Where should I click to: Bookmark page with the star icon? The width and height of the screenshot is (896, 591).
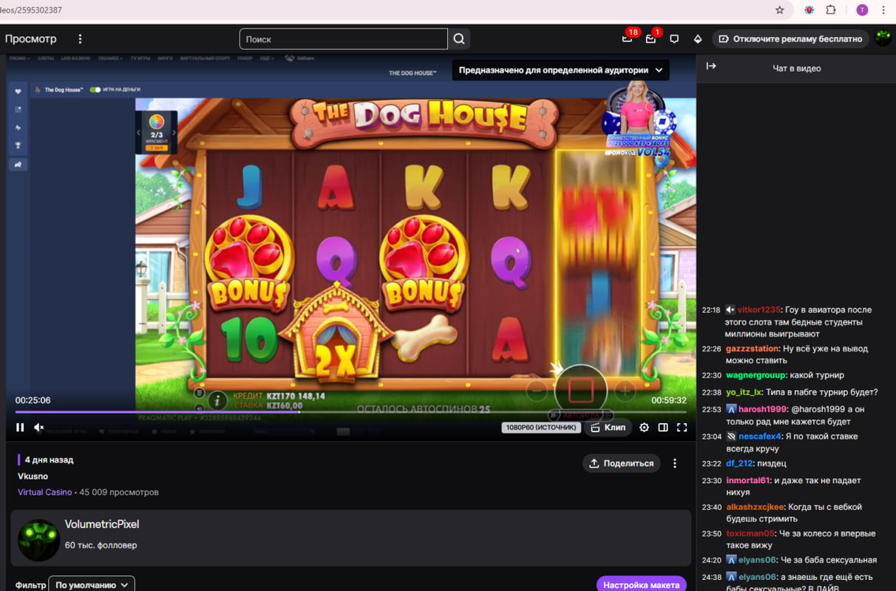click(x=779, y=10)
